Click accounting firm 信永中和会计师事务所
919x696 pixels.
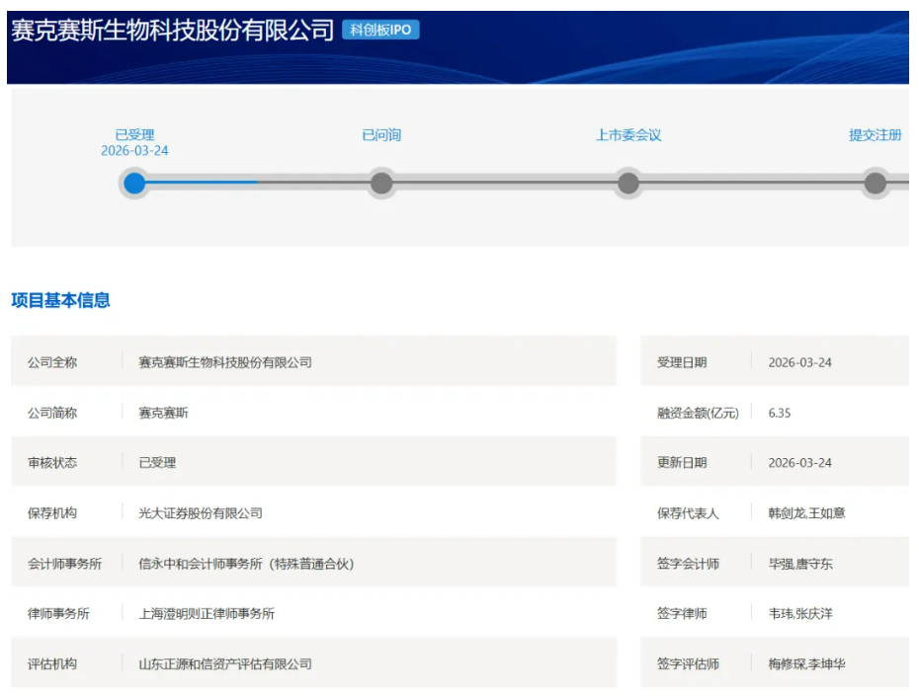[246, 564]
